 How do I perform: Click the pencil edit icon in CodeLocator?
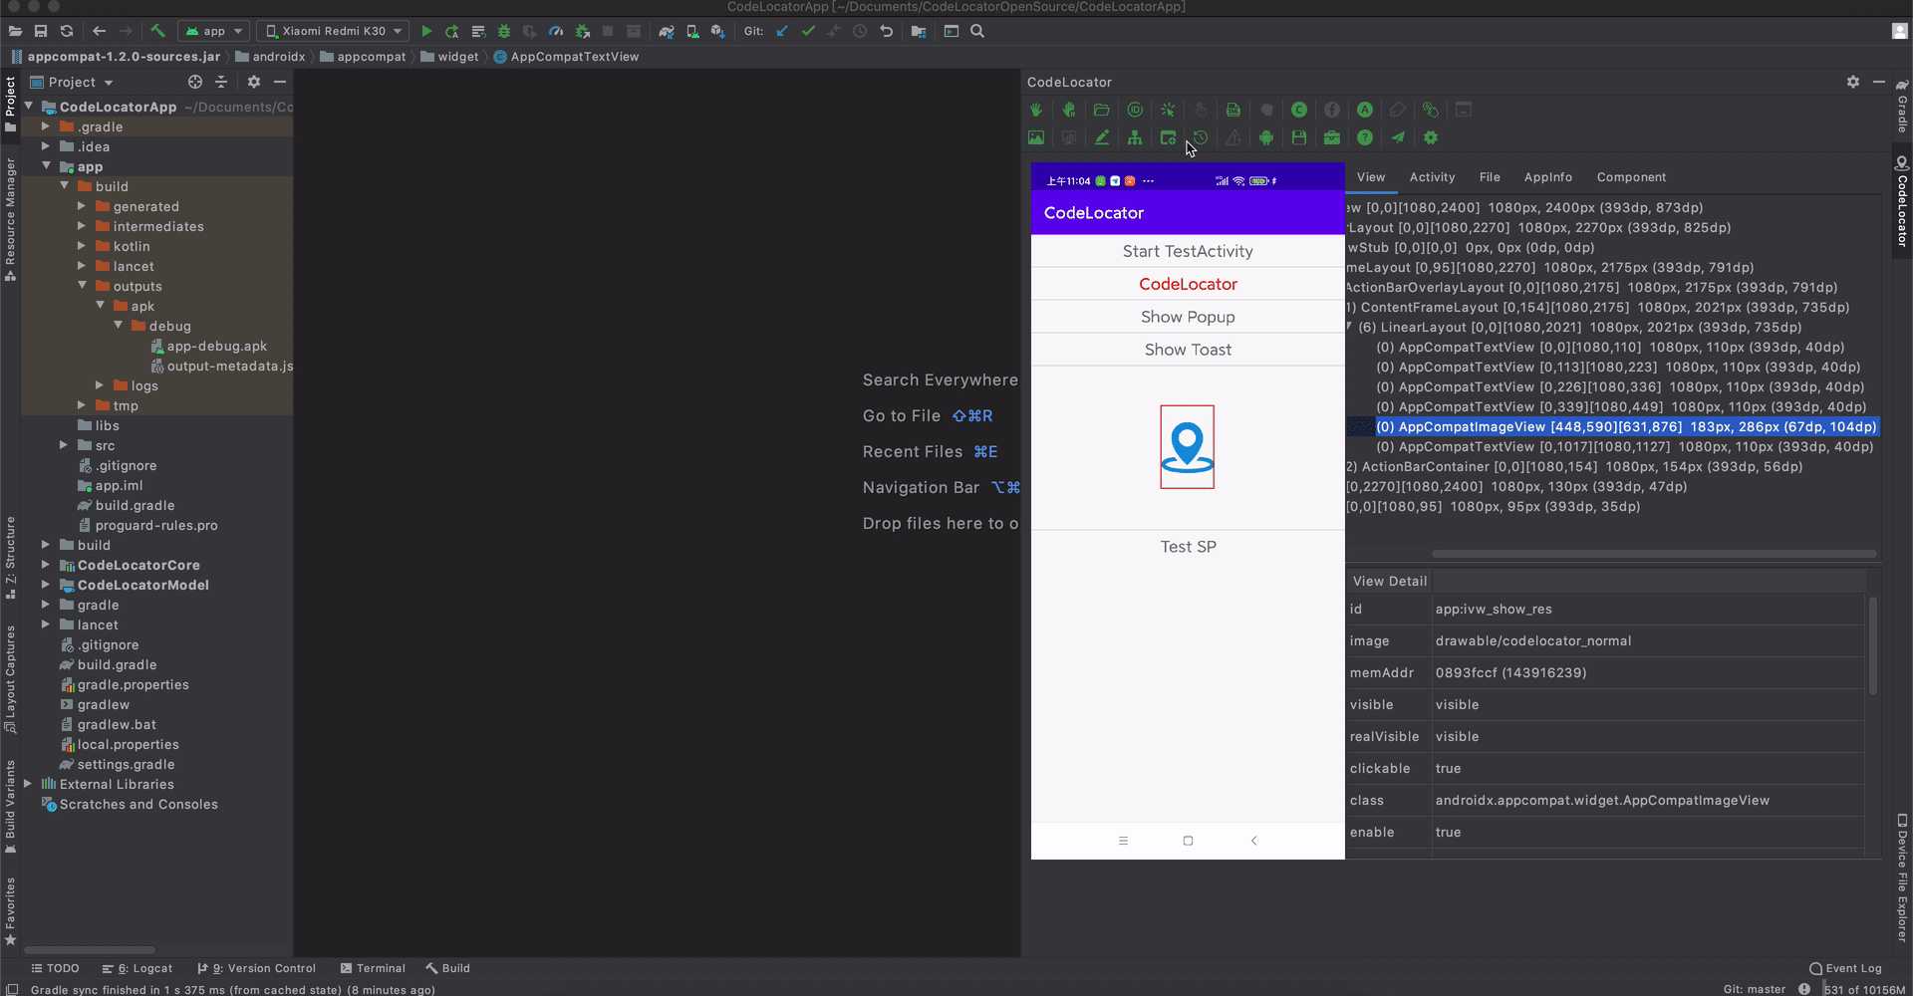click(1102, 138)
